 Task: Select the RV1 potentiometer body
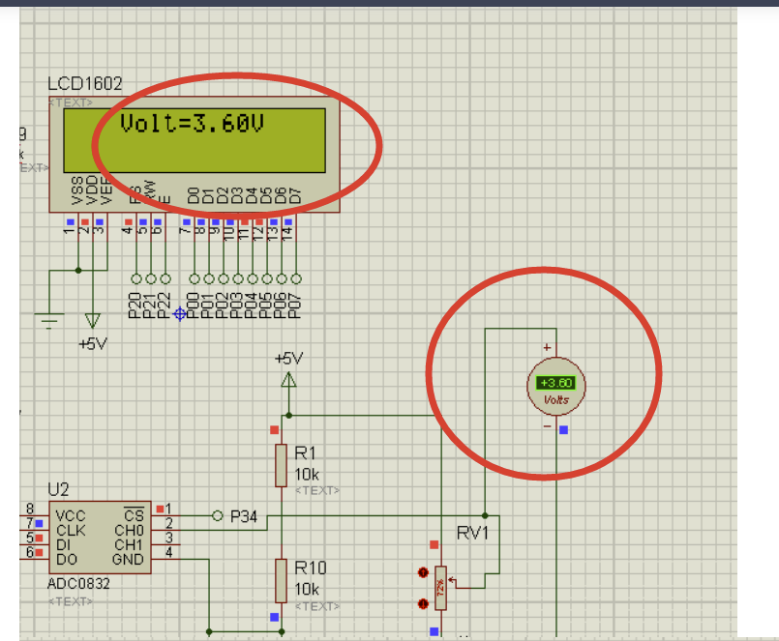point(440,588)
